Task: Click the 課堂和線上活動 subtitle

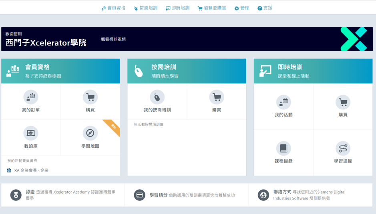Action: point(294,76)
